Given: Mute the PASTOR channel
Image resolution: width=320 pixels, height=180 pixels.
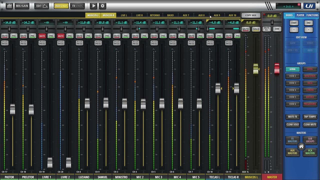Looking at the screenshot, I should [5, 36].
